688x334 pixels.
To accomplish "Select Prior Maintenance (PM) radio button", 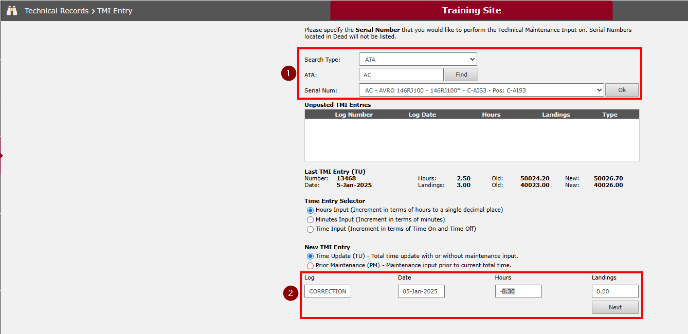I will click(310, 266).
